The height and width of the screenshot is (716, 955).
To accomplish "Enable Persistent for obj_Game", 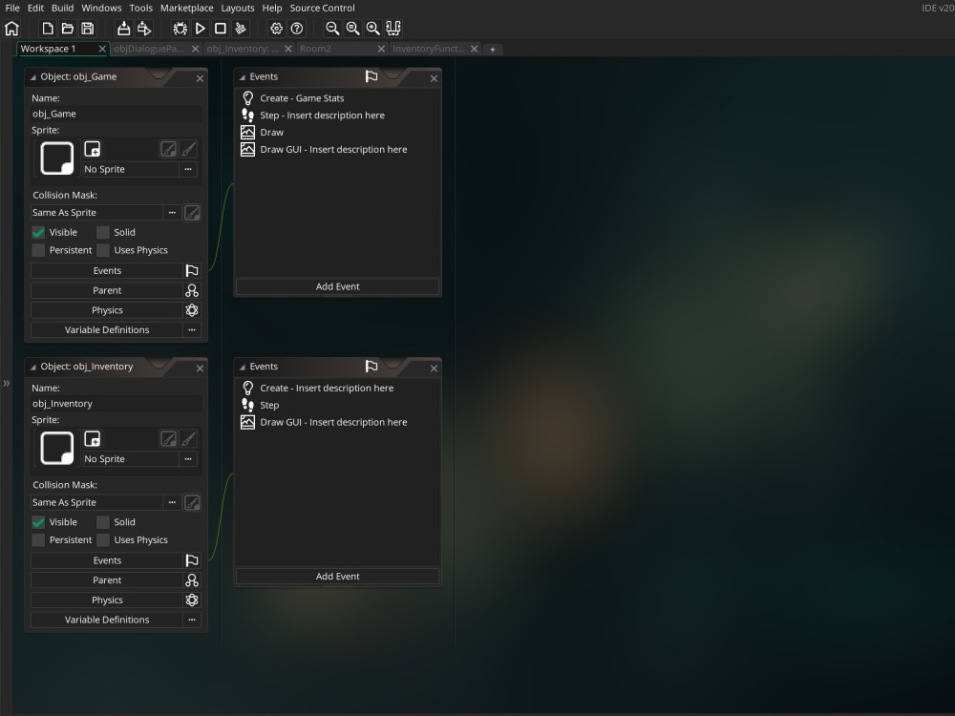I will coord(38,250).
